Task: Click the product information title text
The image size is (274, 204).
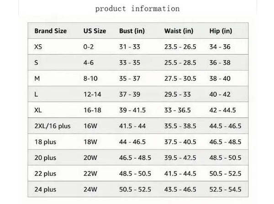Action: click(137, 9)
